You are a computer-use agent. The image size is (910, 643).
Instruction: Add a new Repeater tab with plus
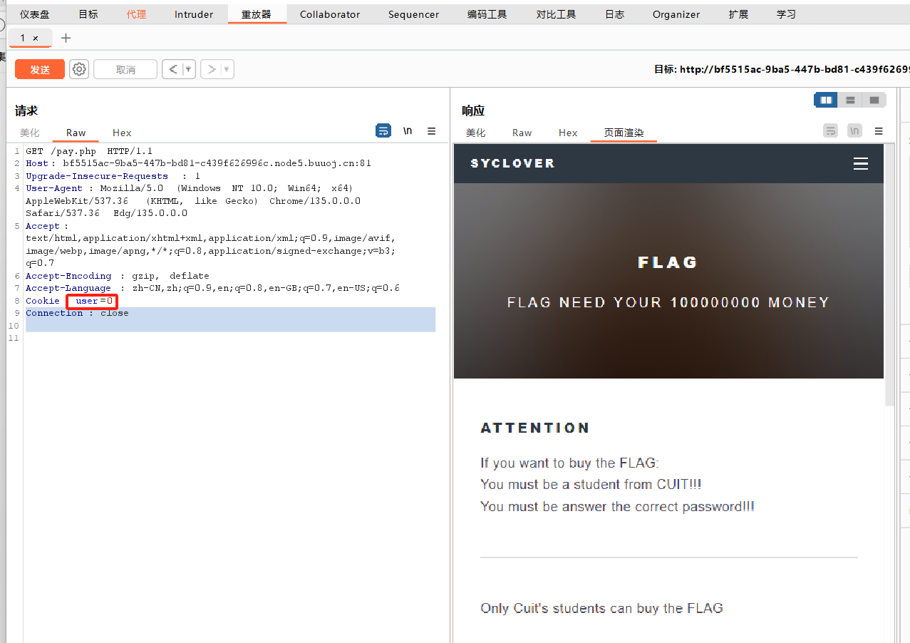(x=66, y=38)
